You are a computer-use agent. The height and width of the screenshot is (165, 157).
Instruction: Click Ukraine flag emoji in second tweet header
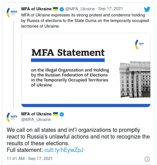pyautogui.click(x=55, y=114)
